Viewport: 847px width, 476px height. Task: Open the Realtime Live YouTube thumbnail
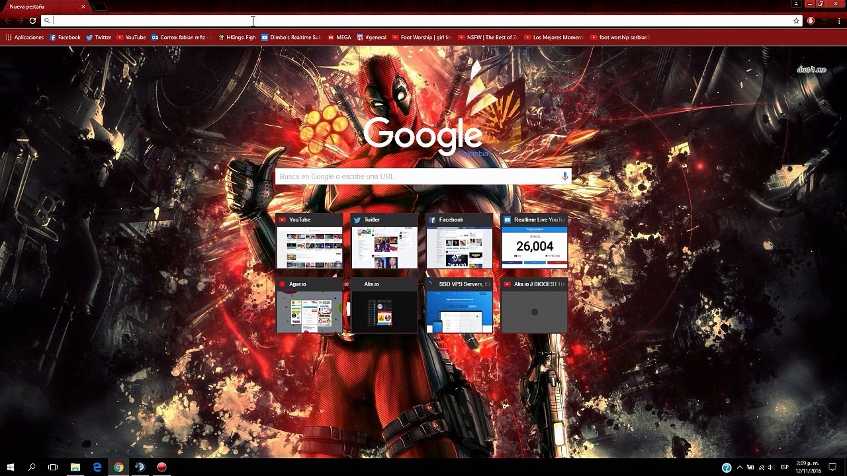[x=534, y=241]
